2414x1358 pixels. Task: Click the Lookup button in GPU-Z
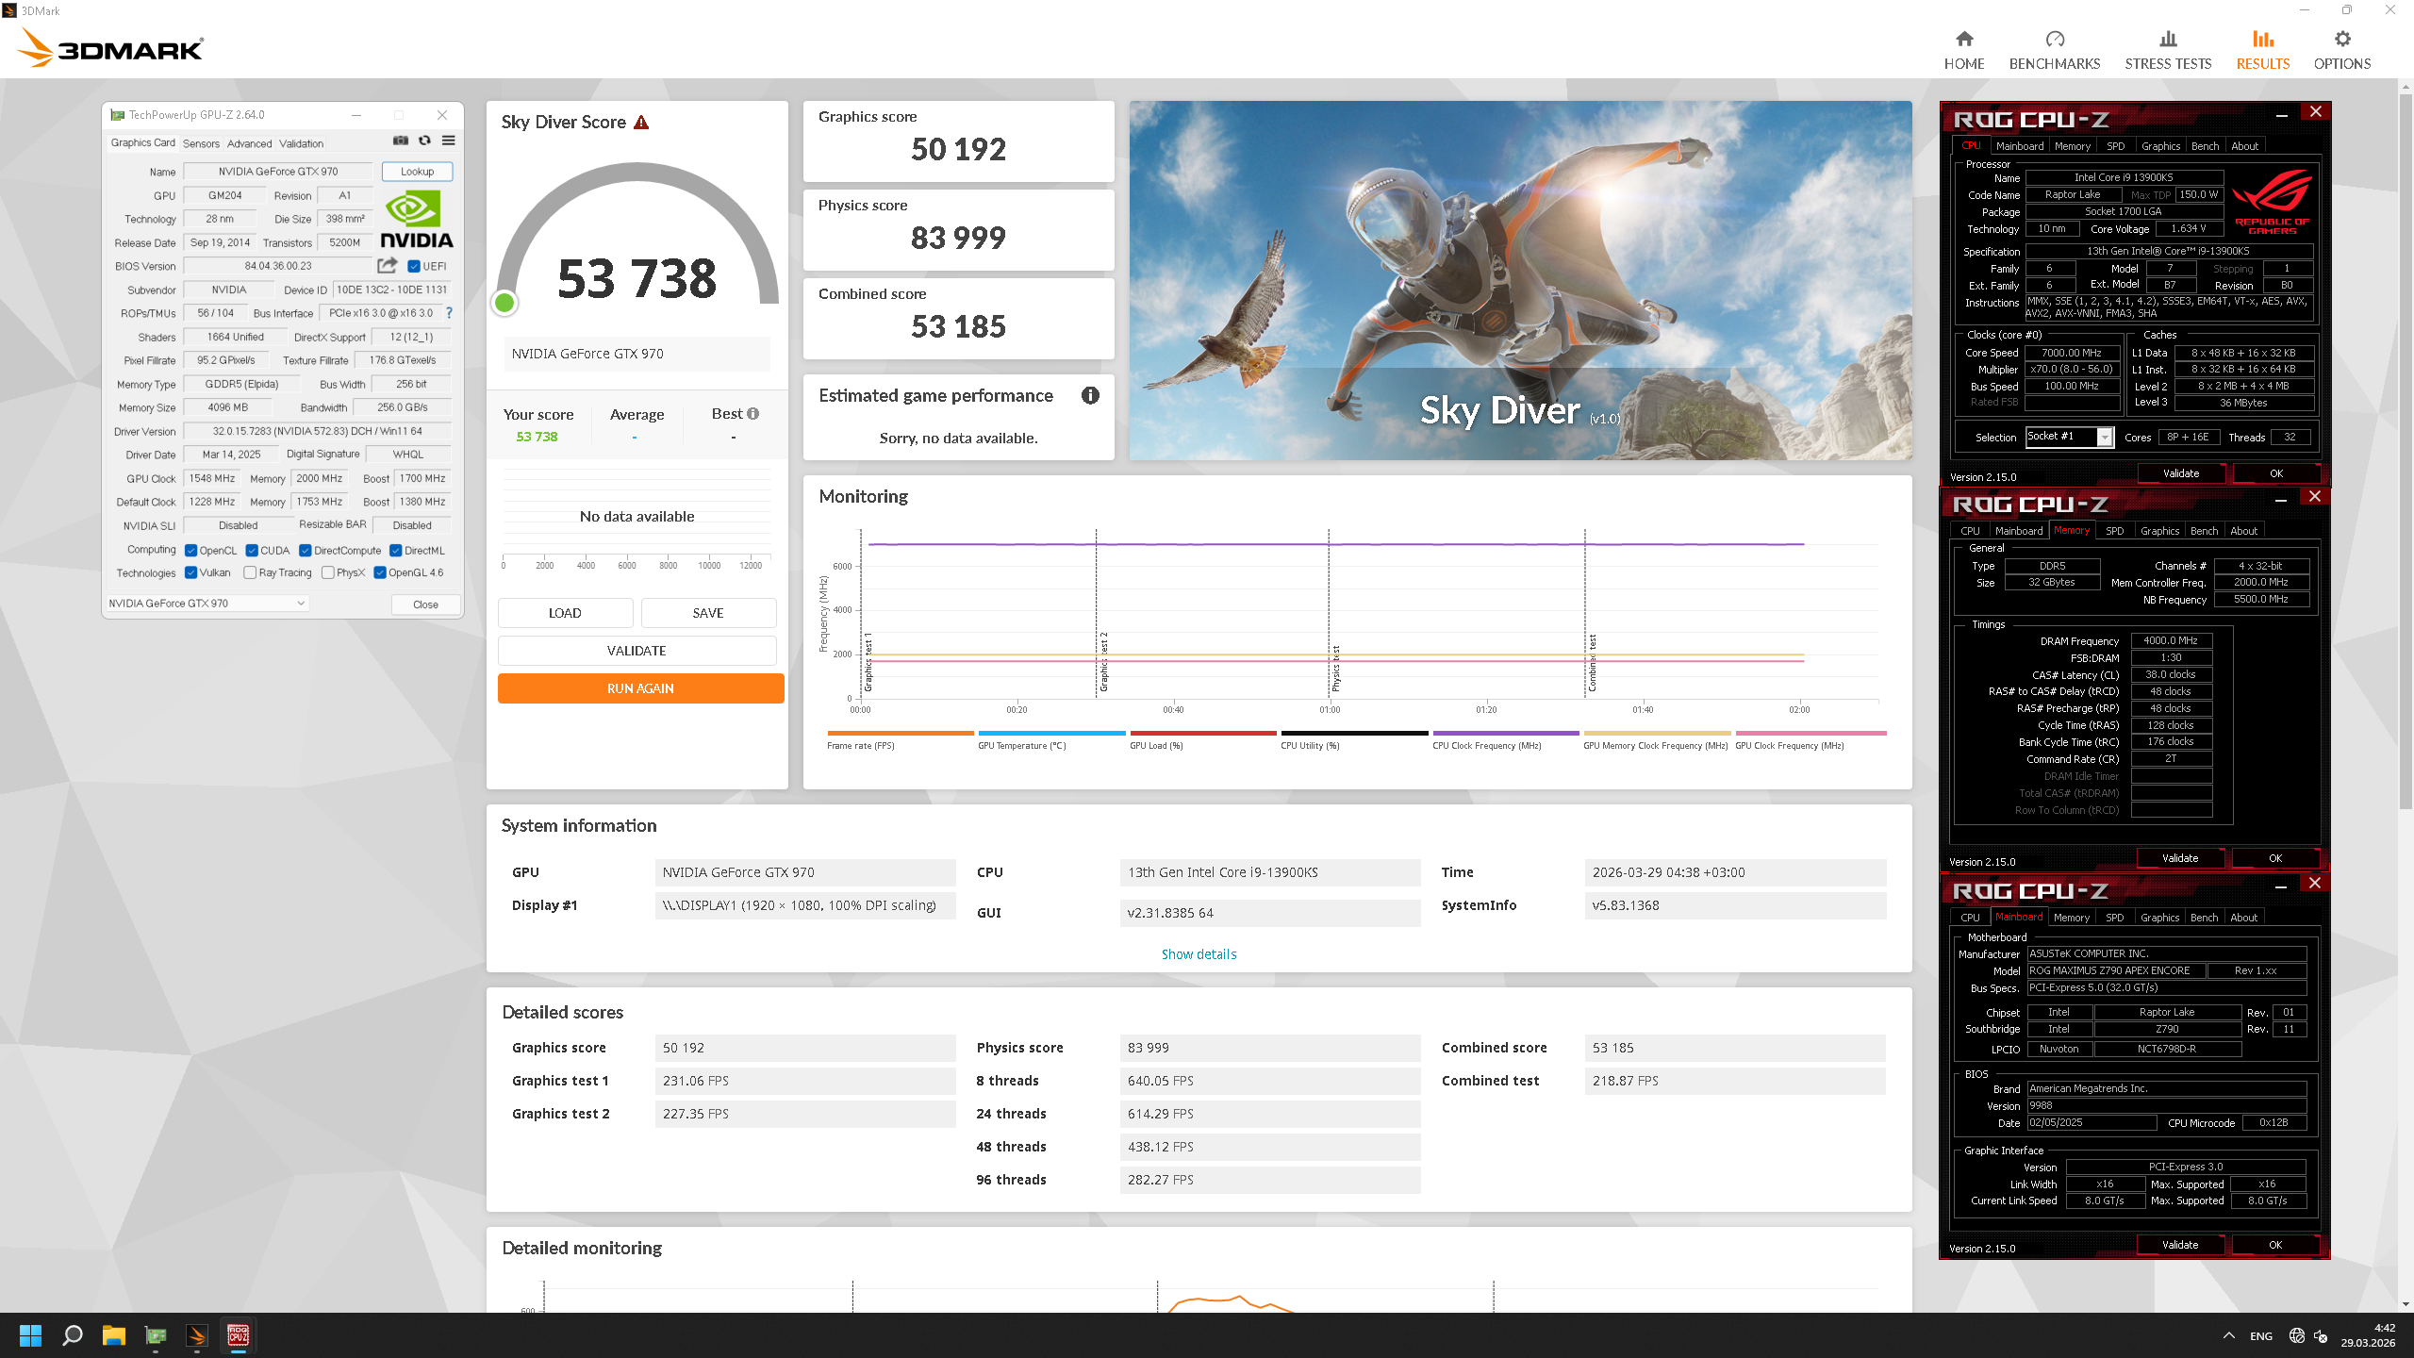[x=417, y=172]
